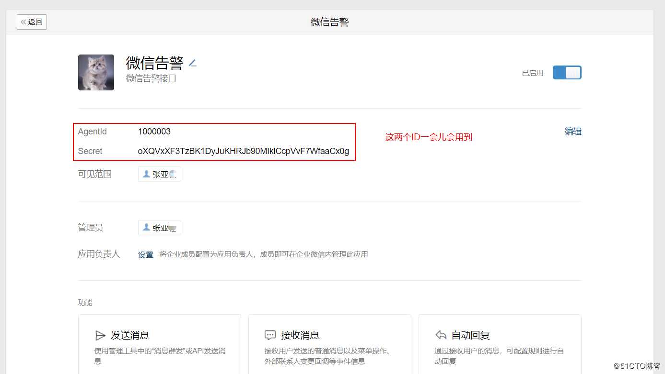Click the 张亚 tag in 可见范围

(160, 174)
